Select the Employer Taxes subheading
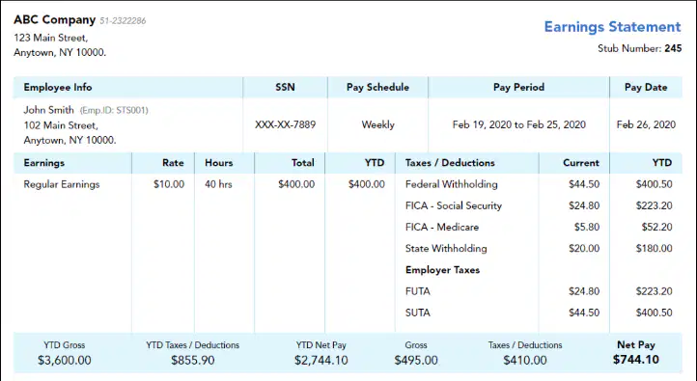Image resolution: width=697 pixels, height=381 pixels. pos(442,270)
